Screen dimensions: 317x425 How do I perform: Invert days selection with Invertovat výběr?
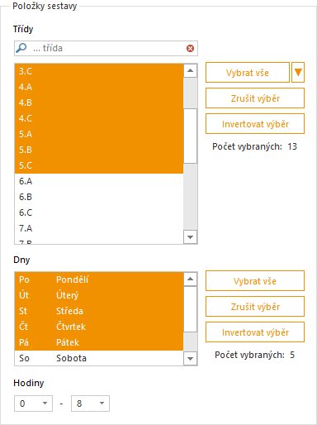tap(255, 332)
